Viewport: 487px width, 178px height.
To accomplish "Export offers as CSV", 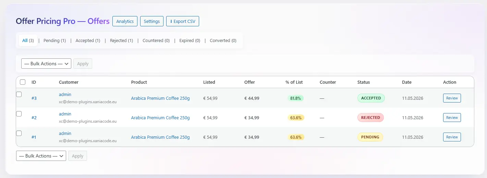I will tap(183, 21).
